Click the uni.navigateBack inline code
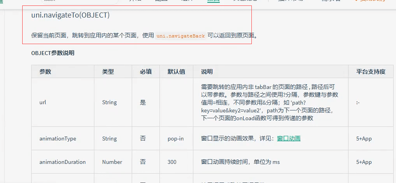 [x=180, y=36]
